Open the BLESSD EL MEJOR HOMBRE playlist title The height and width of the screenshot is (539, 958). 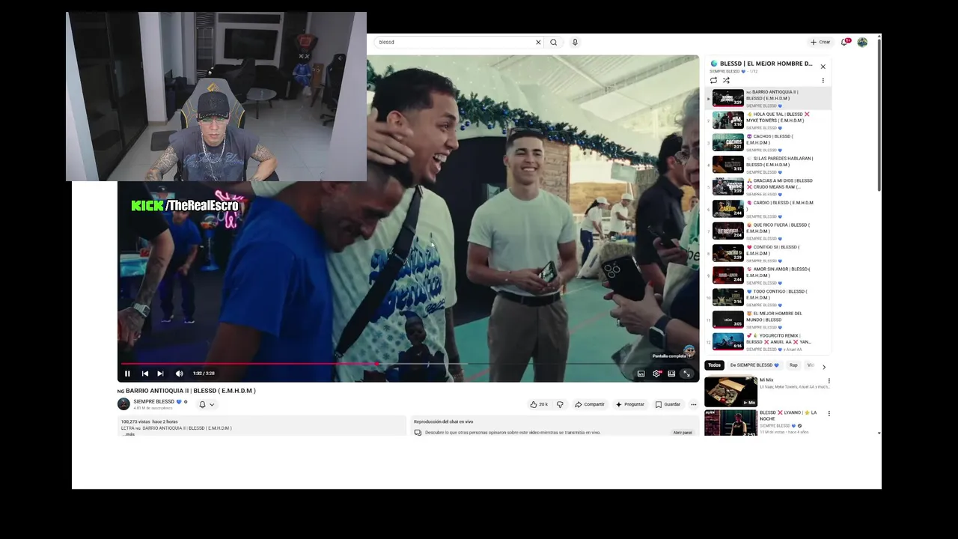click(x=766, y=64)
